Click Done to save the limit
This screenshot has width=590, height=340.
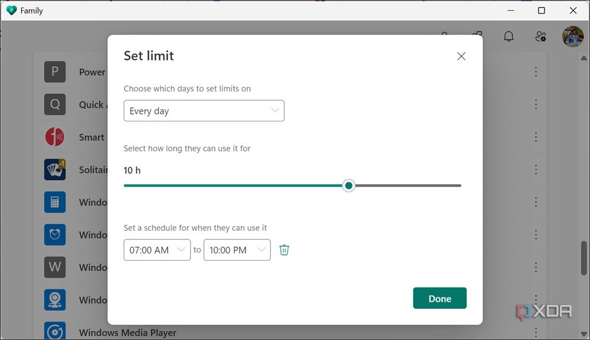(439, 298)
